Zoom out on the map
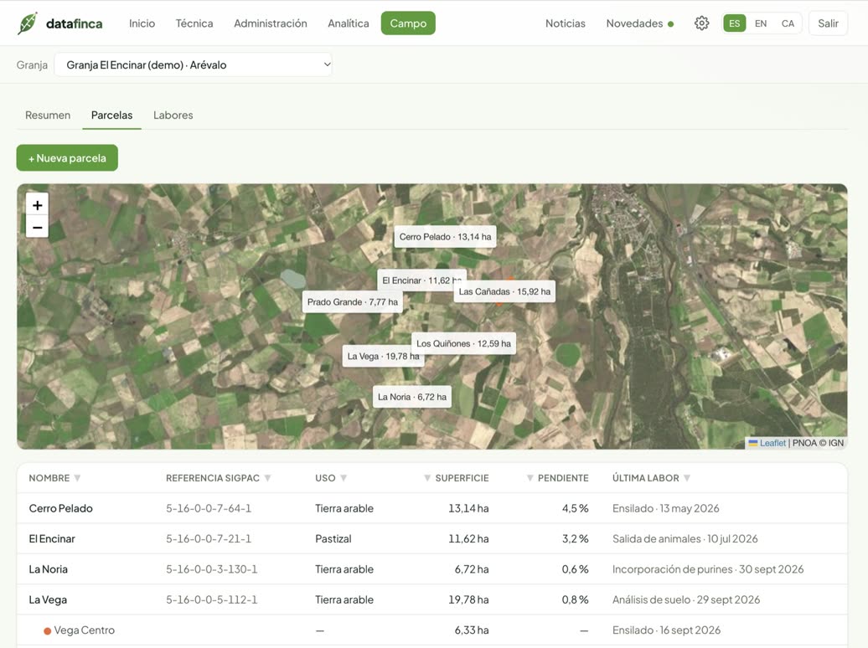This screenshot has height=648, width=868. [x=37, y=227]
